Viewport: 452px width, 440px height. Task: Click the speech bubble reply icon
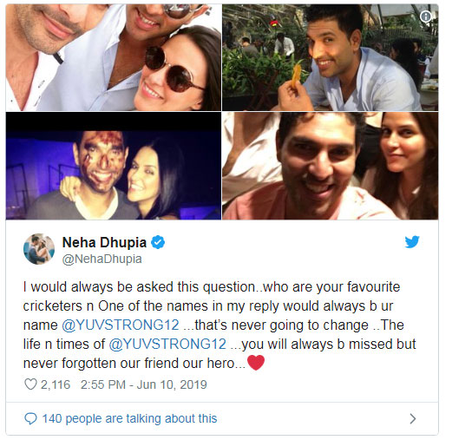click(30, 418)
